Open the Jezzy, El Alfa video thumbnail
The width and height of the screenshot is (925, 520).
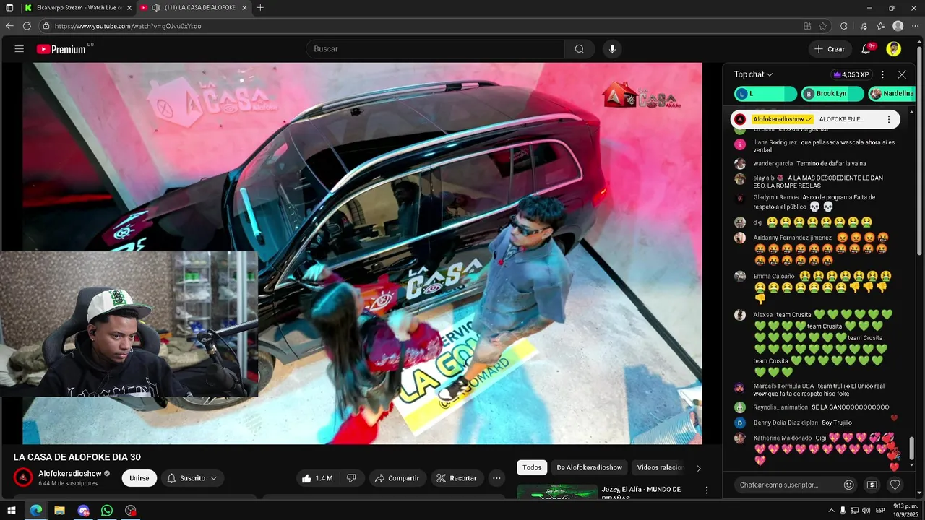coord(557,491)
